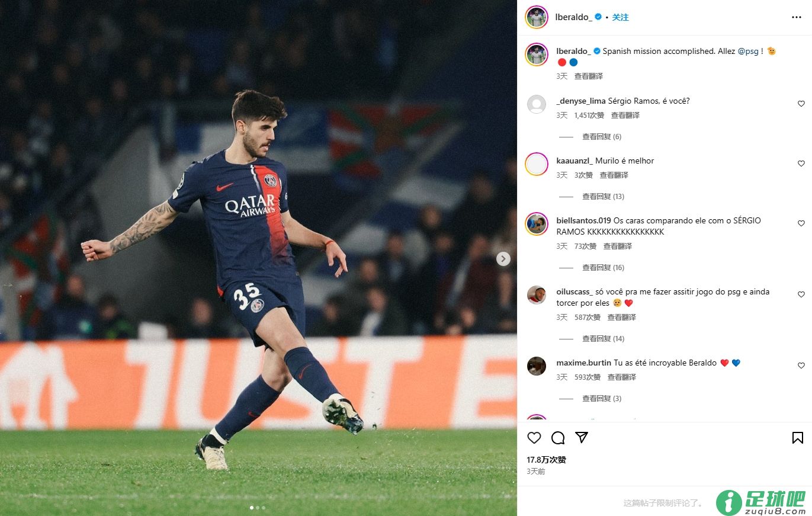Image resolution: width=812 pixels, height=516 pixels.
Task: Like oiluscass_'s comment heart
Action: tap(801, 294)
